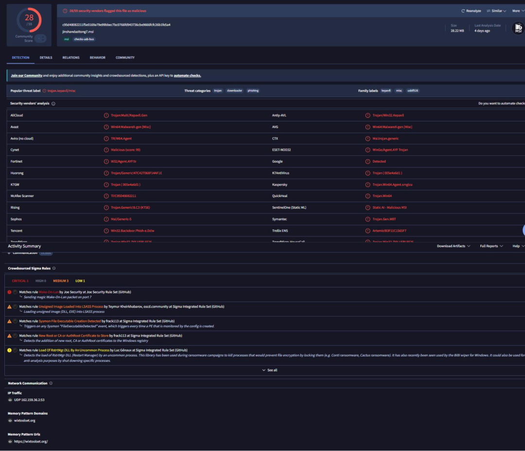Click the 'misc' family label chip
525x451 pixels.
[399, 91]
